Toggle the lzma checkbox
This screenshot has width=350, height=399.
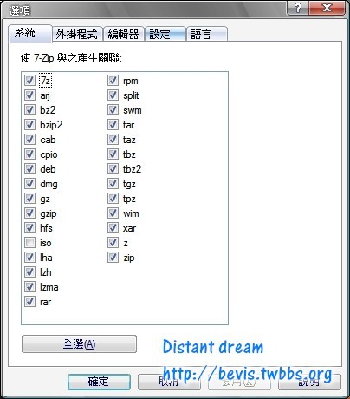pos(29,287)
